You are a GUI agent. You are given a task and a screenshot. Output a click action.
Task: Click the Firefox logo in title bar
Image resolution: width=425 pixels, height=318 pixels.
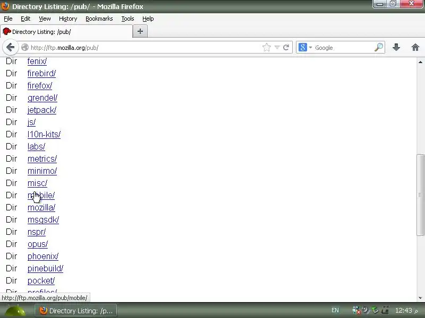[x=5, y=6]
